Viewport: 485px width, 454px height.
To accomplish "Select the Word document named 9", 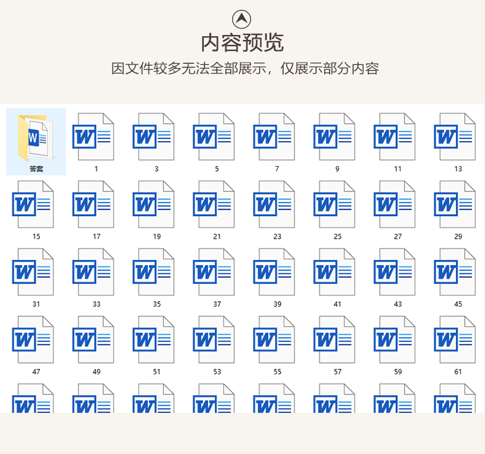I will [335, 137].
